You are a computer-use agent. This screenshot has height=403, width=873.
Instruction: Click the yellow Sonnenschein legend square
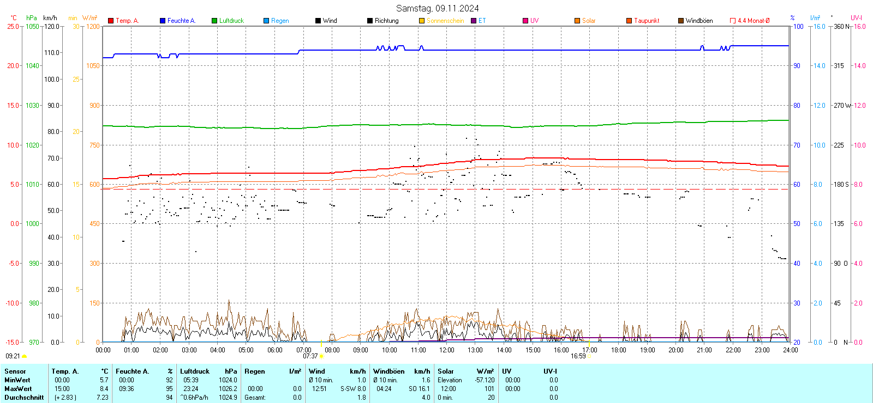(x=422, y=21)
